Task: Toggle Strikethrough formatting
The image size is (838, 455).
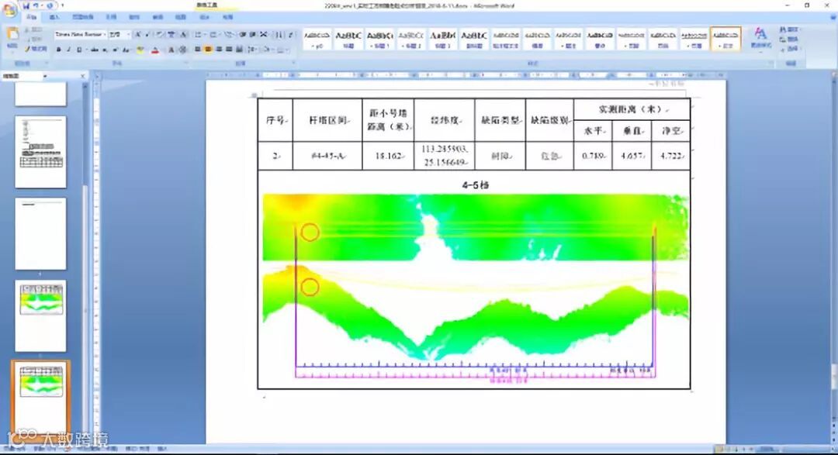Action: click(95, 50)
